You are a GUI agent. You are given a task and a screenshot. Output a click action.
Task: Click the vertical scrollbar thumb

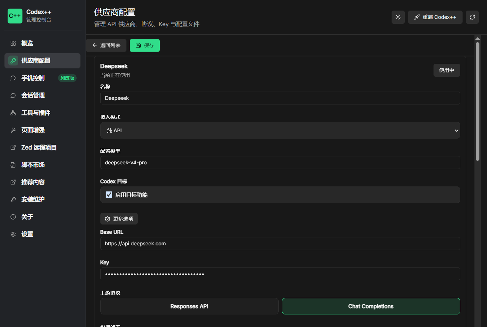(x=477, y=102)
